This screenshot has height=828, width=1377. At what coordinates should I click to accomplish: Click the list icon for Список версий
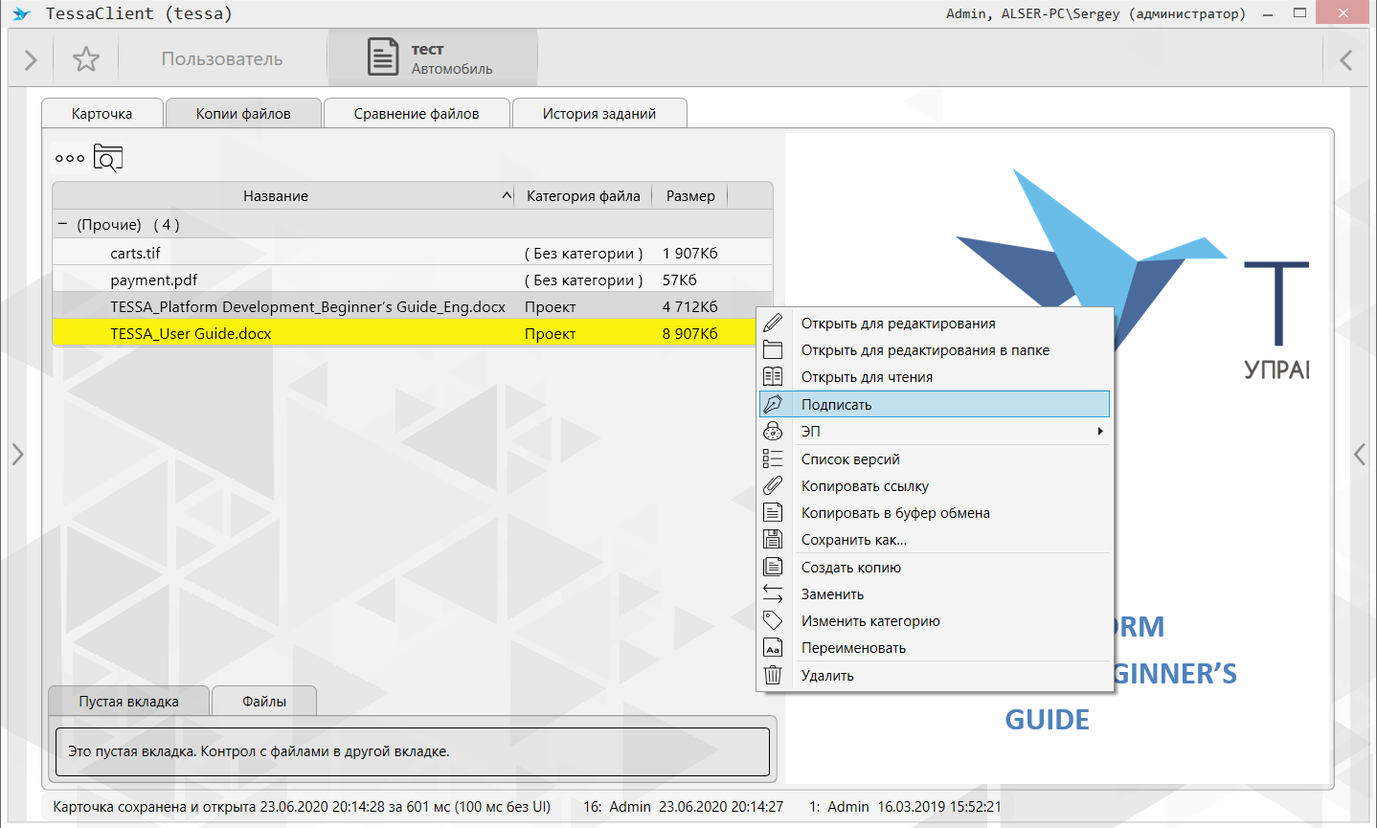click(773, 459)
